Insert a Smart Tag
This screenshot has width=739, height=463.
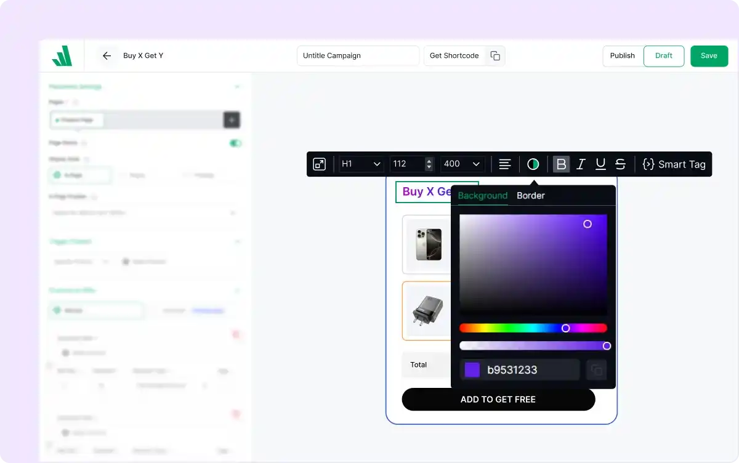click(674, 164)
